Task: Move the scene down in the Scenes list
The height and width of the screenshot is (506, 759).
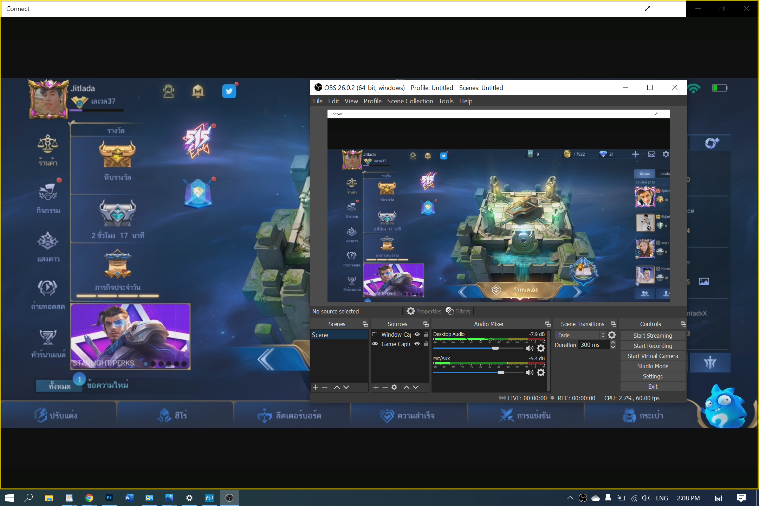Action: click(x=346, y=387)
